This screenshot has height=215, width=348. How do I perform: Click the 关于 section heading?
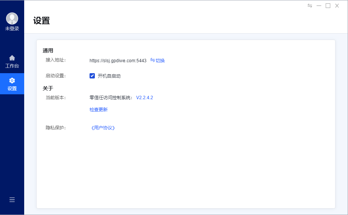tap(48, 88)
